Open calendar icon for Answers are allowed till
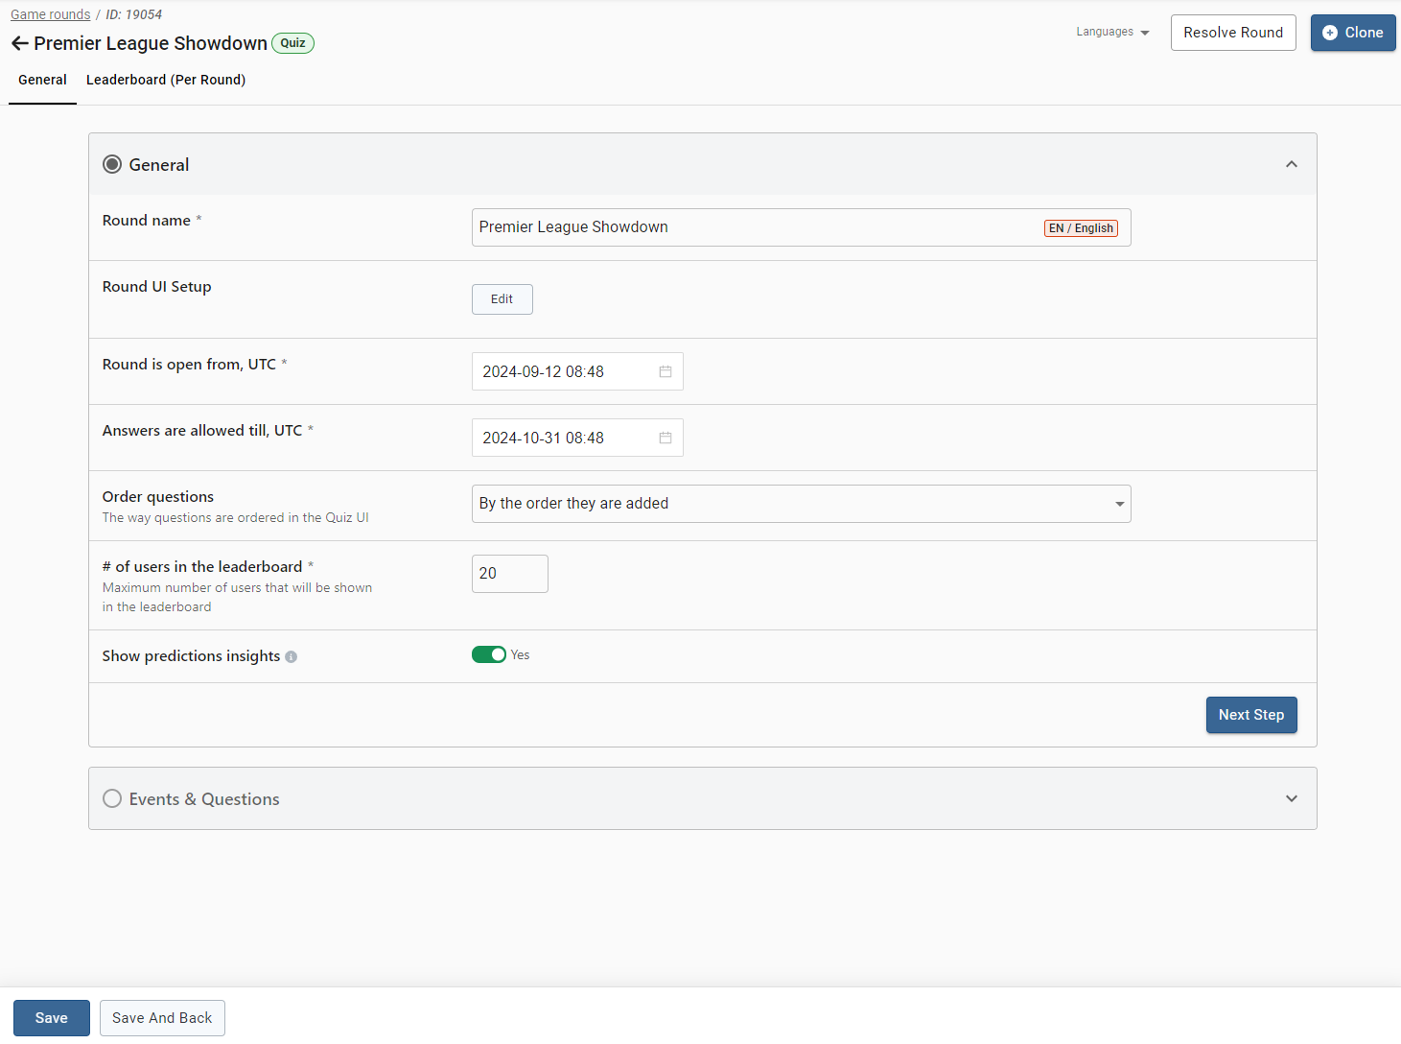The height and width of the screenshot is (1044, 1401). tap(665, 438)
